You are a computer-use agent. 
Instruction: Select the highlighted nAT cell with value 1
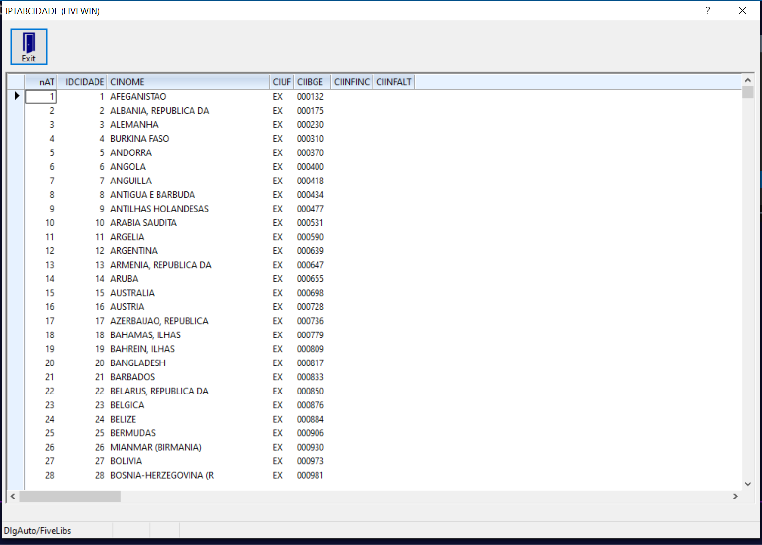coord(41,96)
